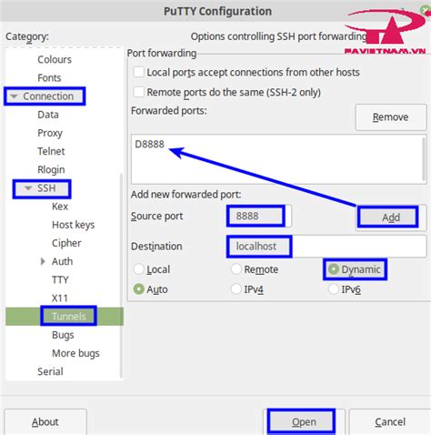Click the Remove button
The height and width of the screenshot is (435, 431).
point(391,117)
